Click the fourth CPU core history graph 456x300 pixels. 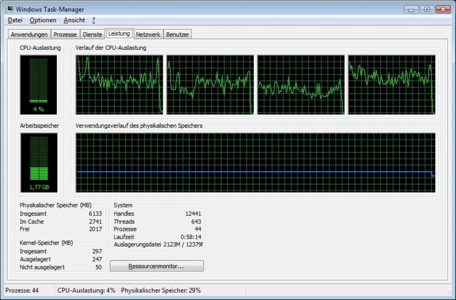click(392, 85)
